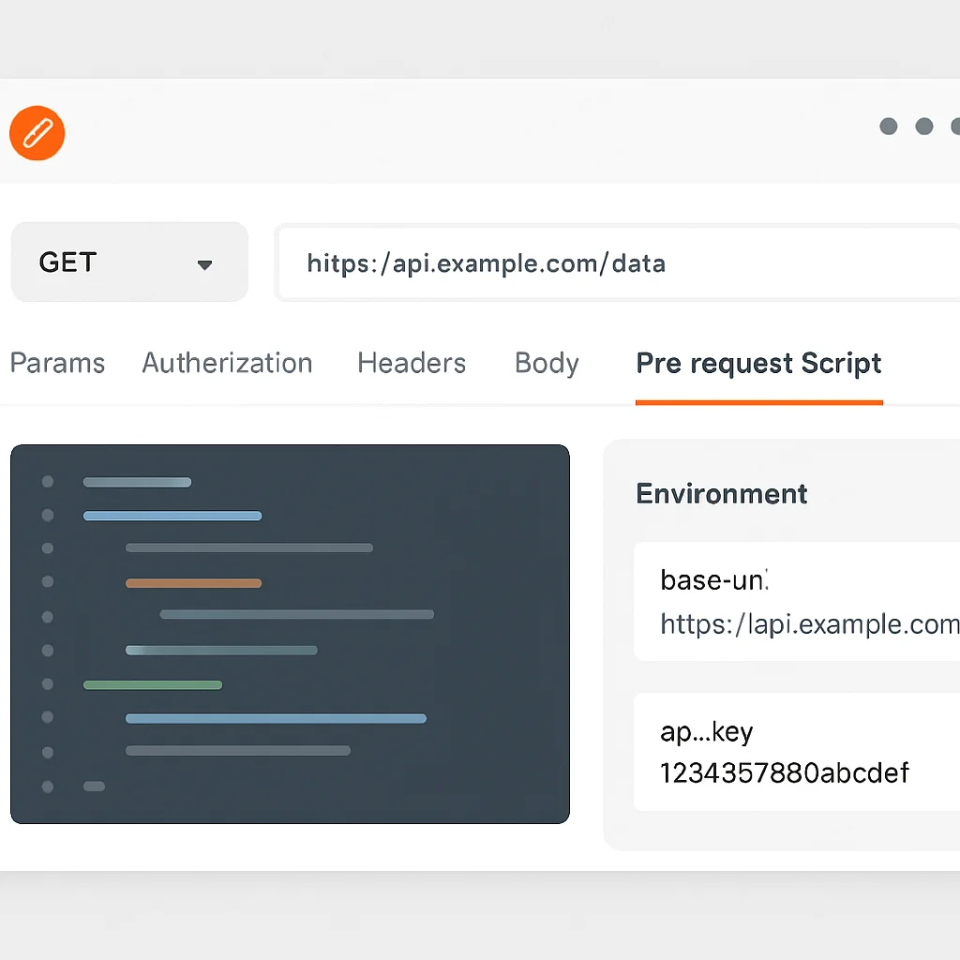Image resolution: width=960 pixels, height=960 pixels.
Task: Select the Pre request Script tab
Action: click(x=758, y=364)
